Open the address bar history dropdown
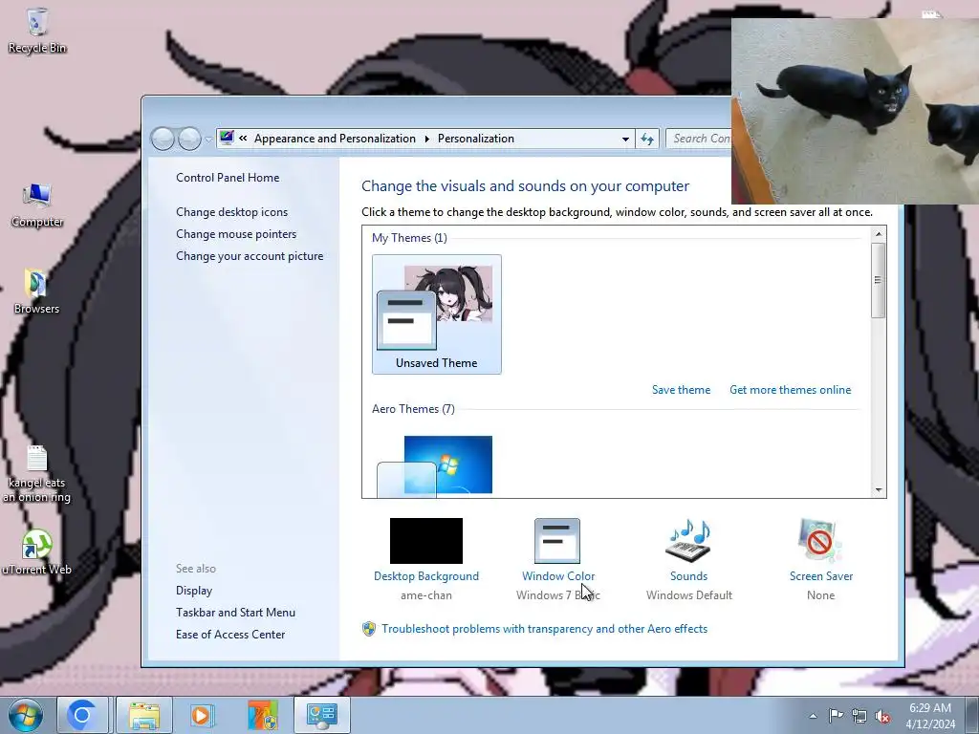The height and width of the screenshot is (734, 979). pos(625,139)
